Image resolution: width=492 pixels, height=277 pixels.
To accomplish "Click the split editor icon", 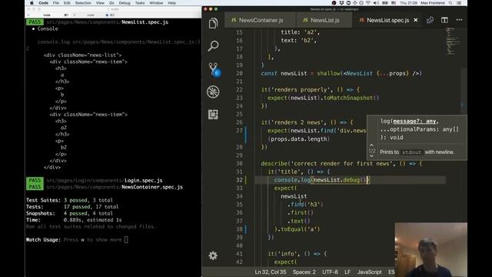I will click(444, 20).
